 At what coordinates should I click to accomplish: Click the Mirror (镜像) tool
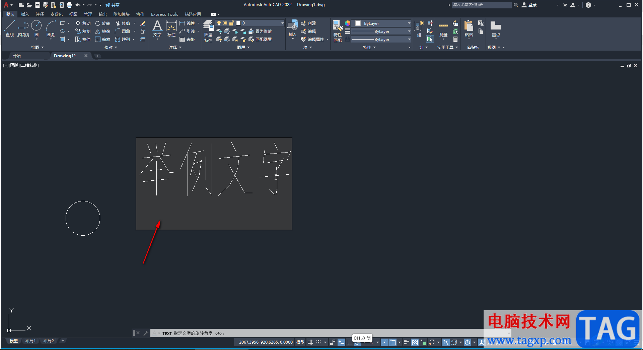[x=102, y=31]
